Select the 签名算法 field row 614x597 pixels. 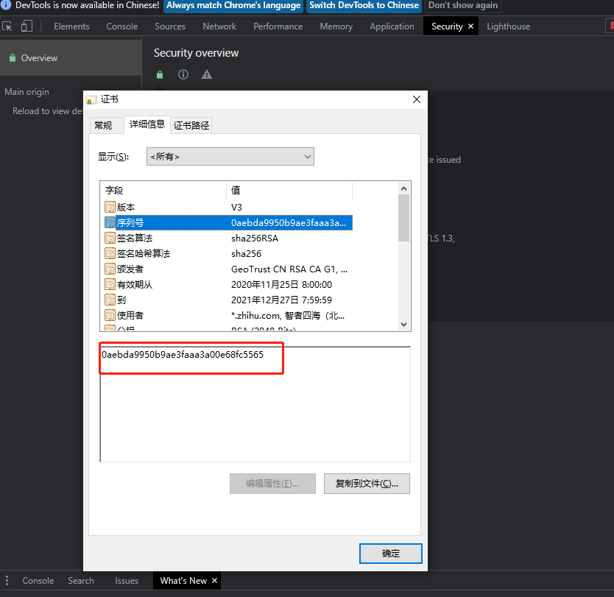[135, 239]
